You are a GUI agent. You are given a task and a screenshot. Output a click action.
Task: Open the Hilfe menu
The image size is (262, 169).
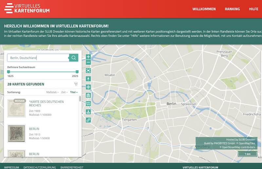[x=253, y=9]
